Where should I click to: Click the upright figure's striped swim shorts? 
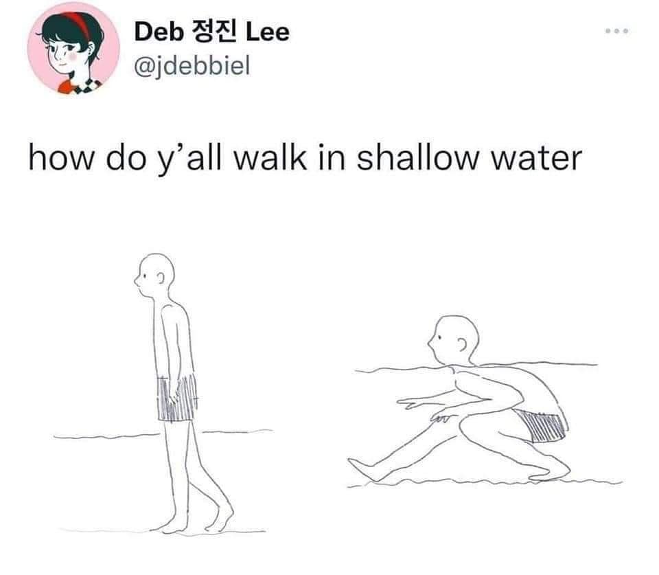177,398
